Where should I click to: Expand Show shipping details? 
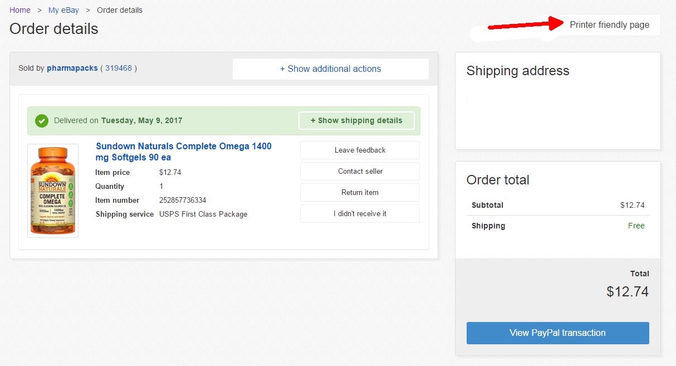[356, 121]
